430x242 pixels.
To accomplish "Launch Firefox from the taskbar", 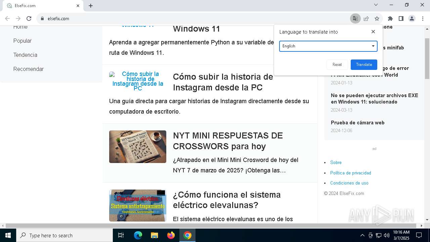I will click(x=171, y=235).
